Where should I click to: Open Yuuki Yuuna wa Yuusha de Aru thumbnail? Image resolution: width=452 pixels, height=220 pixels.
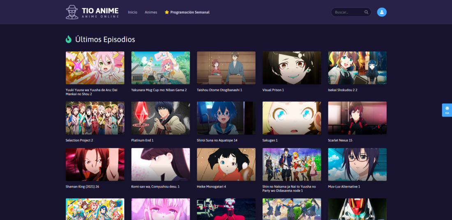coord(95,68)
